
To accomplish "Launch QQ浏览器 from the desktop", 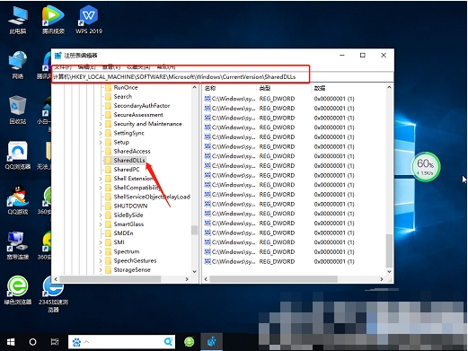I will 17,155.
